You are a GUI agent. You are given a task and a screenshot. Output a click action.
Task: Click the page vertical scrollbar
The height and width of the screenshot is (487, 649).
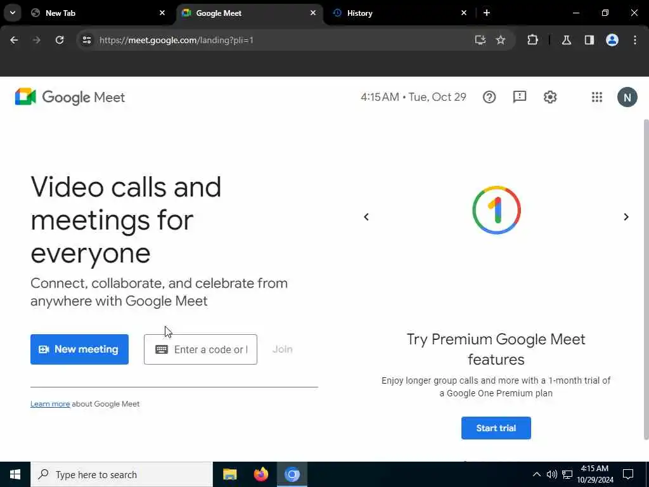click(646, 280)
